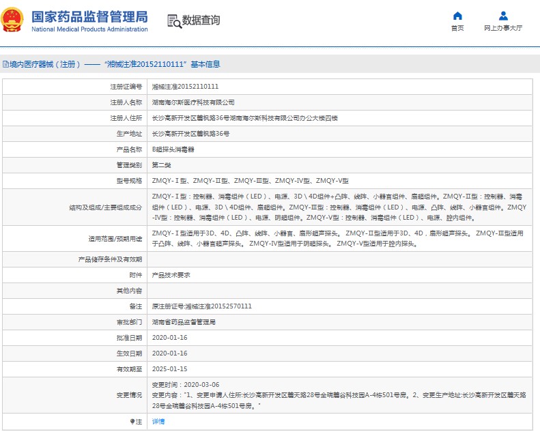Screen dimensions: 540x434
Task: Click the document icon before 境内医疗器械
Action: [x=5, y=65]
